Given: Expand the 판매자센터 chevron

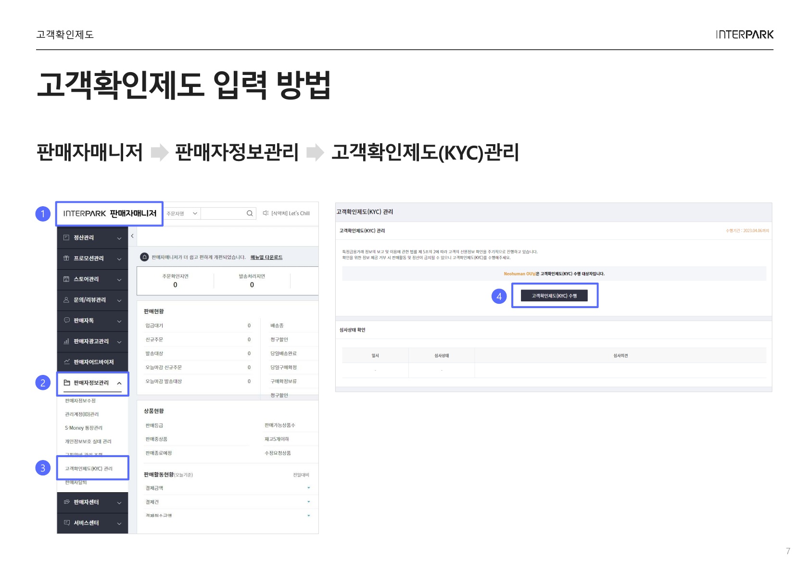Looking at the screenshot, I should 119,503.
